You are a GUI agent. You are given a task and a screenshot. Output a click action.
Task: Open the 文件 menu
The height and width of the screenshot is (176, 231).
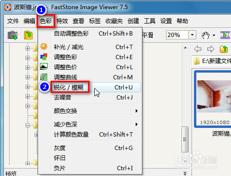click(13, 21)
